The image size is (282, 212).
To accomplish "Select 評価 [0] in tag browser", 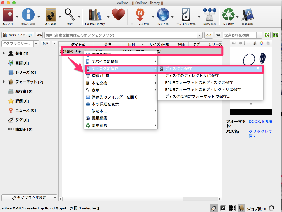I will (18, 101).
